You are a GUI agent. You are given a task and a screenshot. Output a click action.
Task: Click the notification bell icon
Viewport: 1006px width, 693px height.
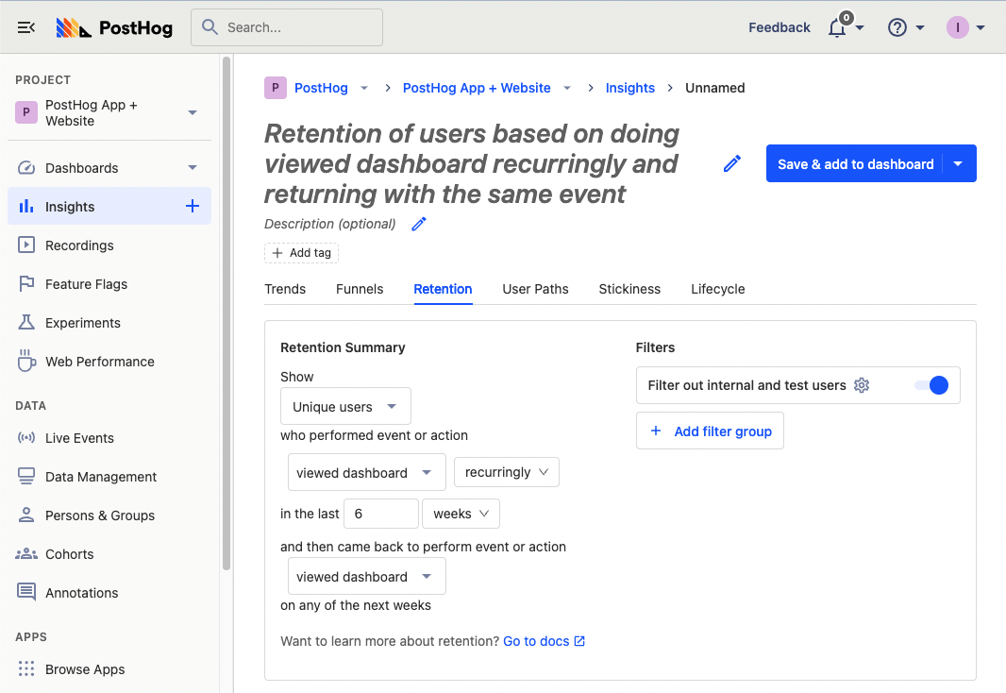point(835,28)
